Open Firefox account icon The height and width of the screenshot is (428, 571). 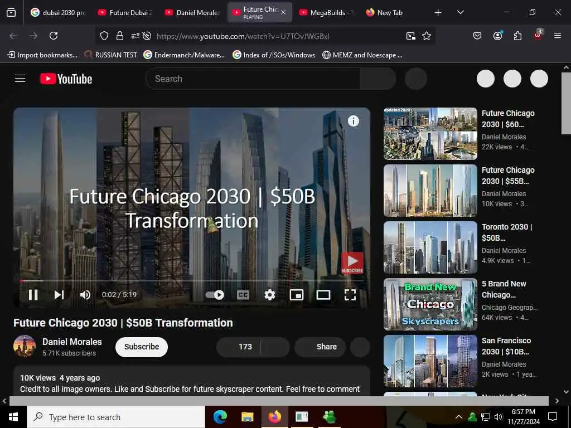pos(497,36)
